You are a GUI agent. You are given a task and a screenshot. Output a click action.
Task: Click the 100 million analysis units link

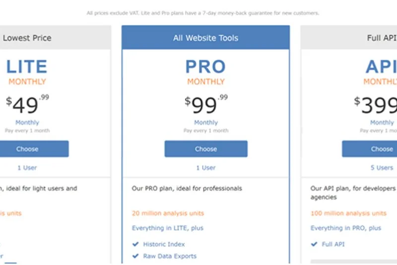(348, 213)
